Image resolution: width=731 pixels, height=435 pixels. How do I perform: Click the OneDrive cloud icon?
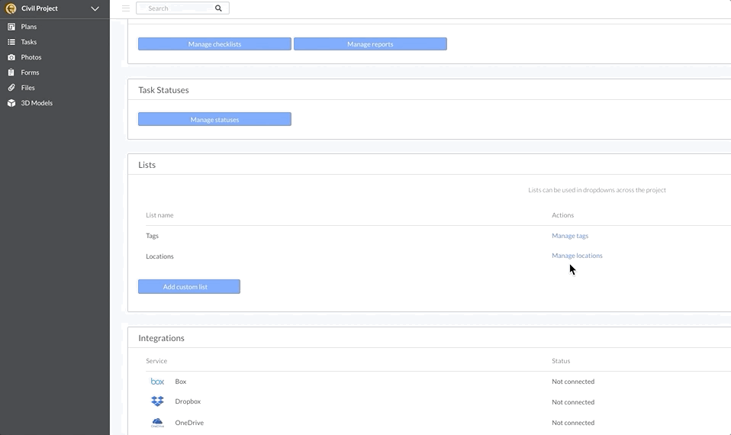tap(158, 423)
